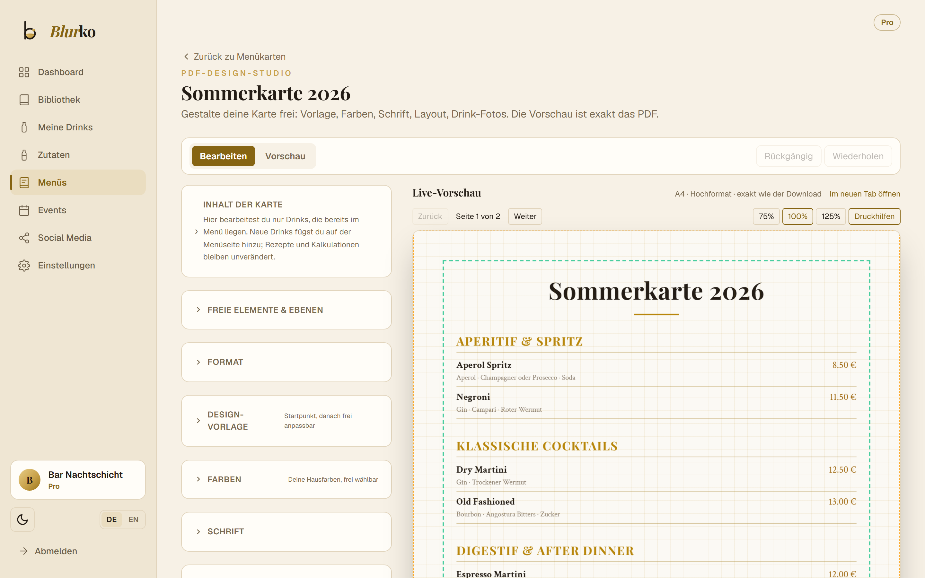
Task: Click the Events calendar icon
Action: click(x=24, y=210)
